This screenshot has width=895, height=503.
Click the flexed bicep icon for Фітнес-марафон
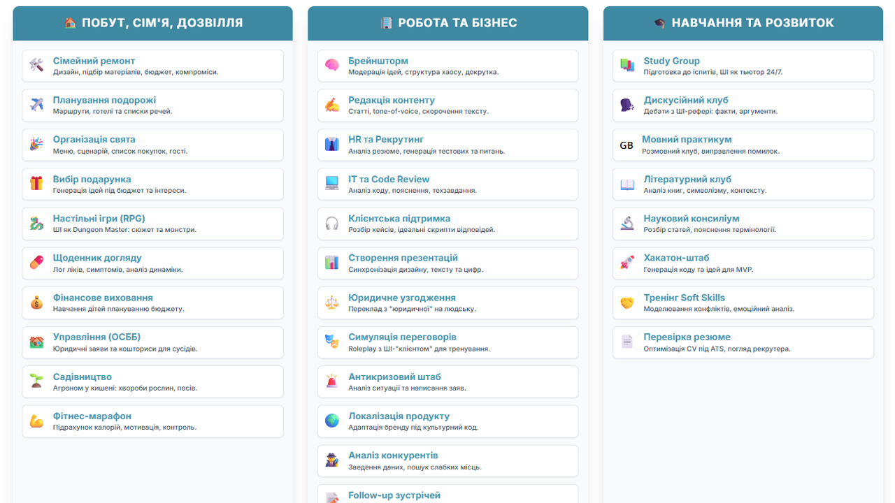point(37,421)
